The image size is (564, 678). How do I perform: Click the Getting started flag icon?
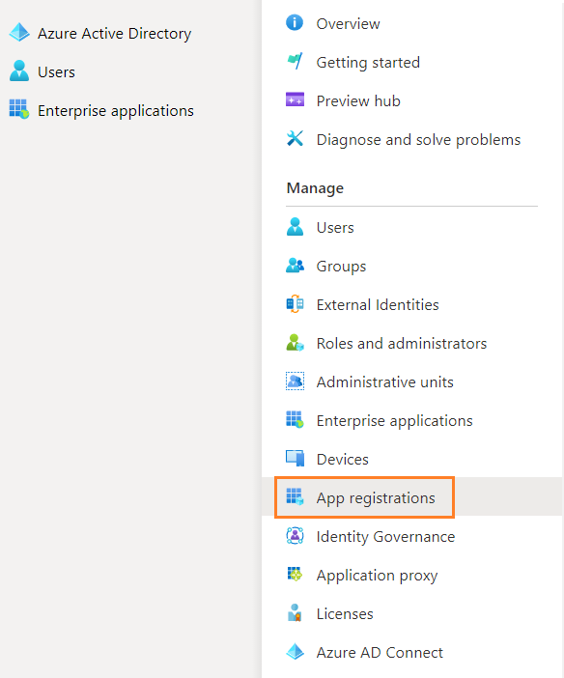295,62
